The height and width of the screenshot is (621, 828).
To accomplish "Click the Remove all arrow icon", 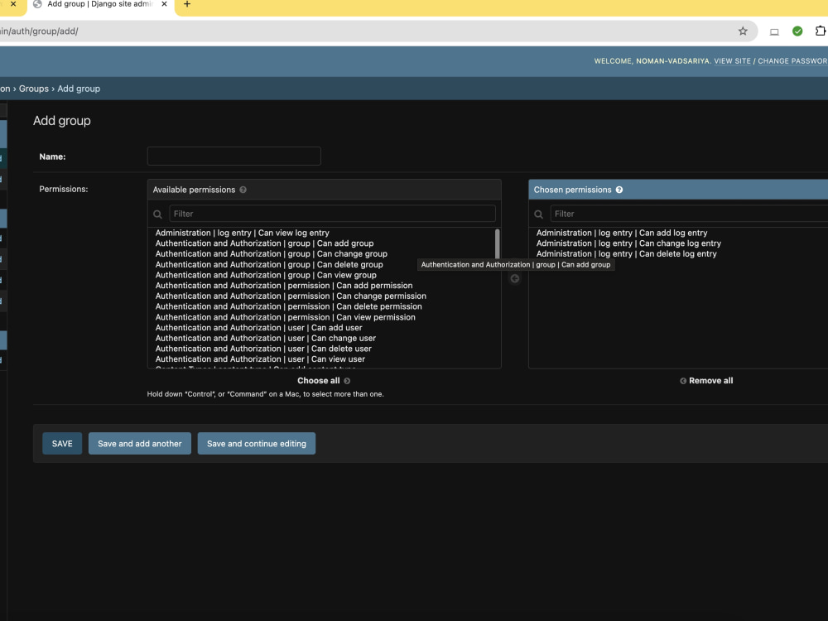I will [683, 381].
